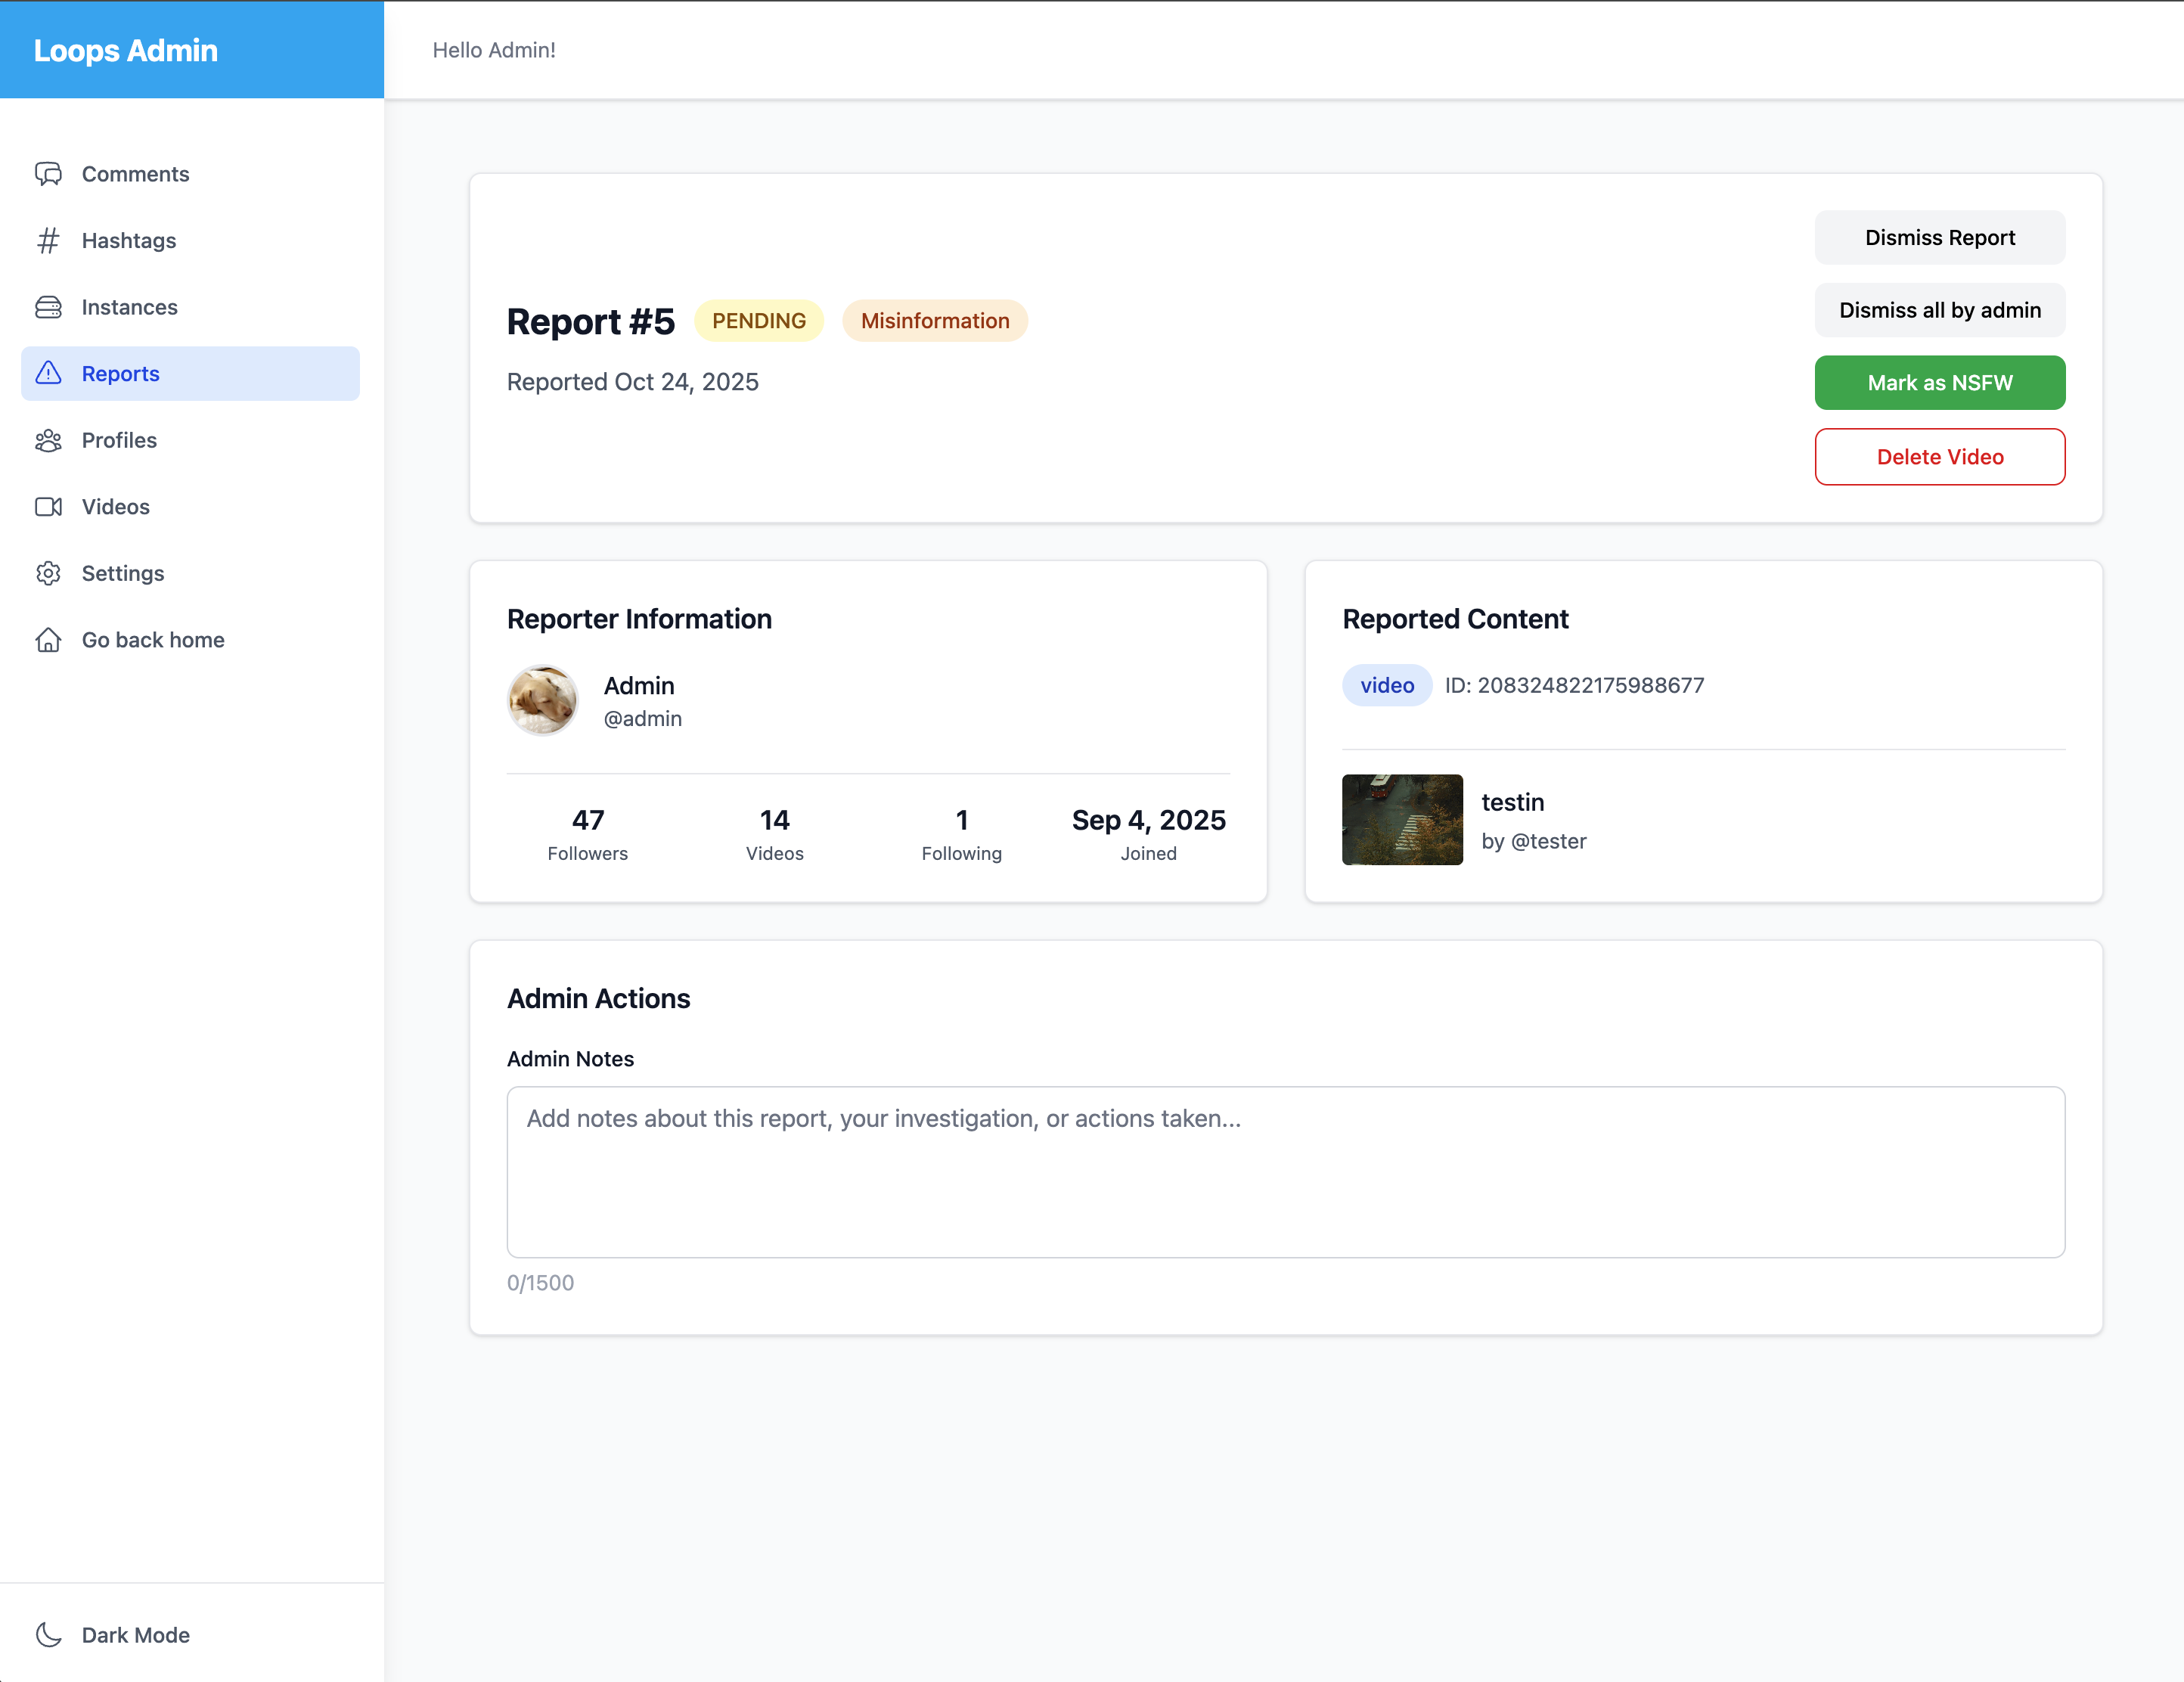This screenshot has height=1682, width=2184.
Task: Mark the reported video as NSFW
Action: (x=1939, y=383)
